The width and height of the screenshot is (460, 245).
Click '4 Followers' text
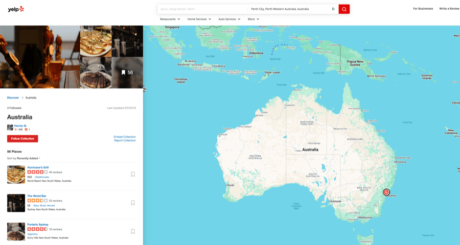(14, 108)
